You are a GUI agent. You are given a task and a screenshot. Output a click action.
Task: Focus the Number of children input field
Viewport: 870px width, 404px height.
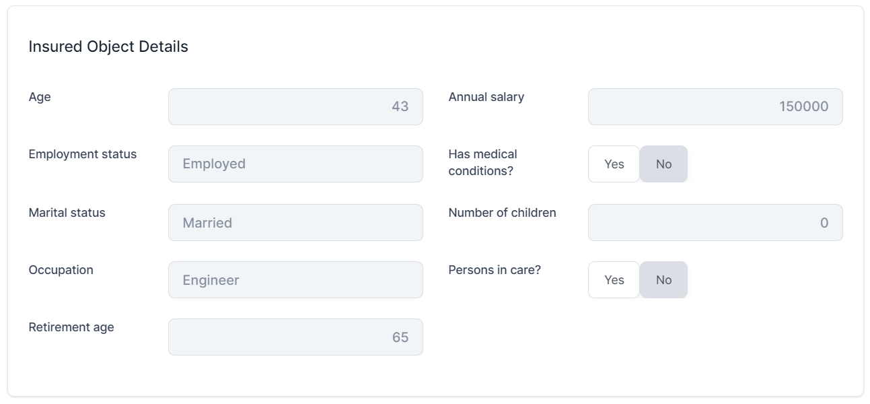pyautogui.click(x=715, y=223)
